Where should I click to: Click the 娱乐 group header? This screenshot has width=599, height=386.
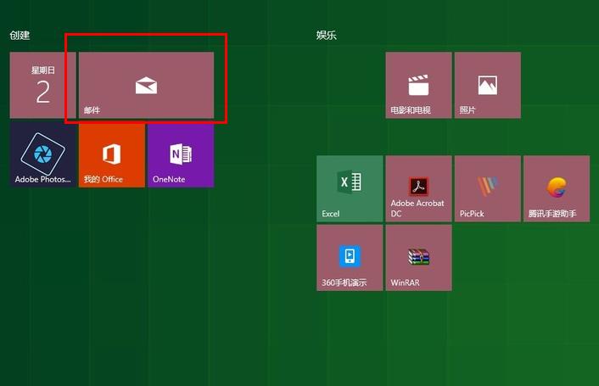tap(327, 36)
